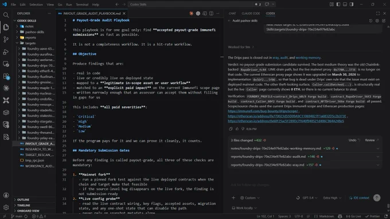Click Undo for changed files
Image resolution: width=390 pixels, height=219 pixels.
click(x=354, y=140)
